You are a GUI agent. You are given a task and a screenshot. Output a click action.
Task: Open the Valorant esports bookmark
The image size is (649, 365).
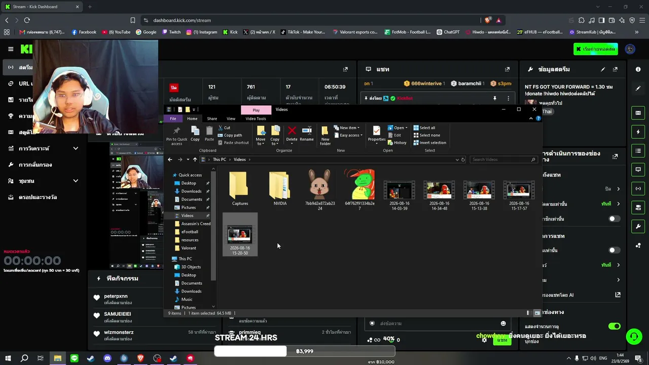pyautogui.click(x=355, y=32)
